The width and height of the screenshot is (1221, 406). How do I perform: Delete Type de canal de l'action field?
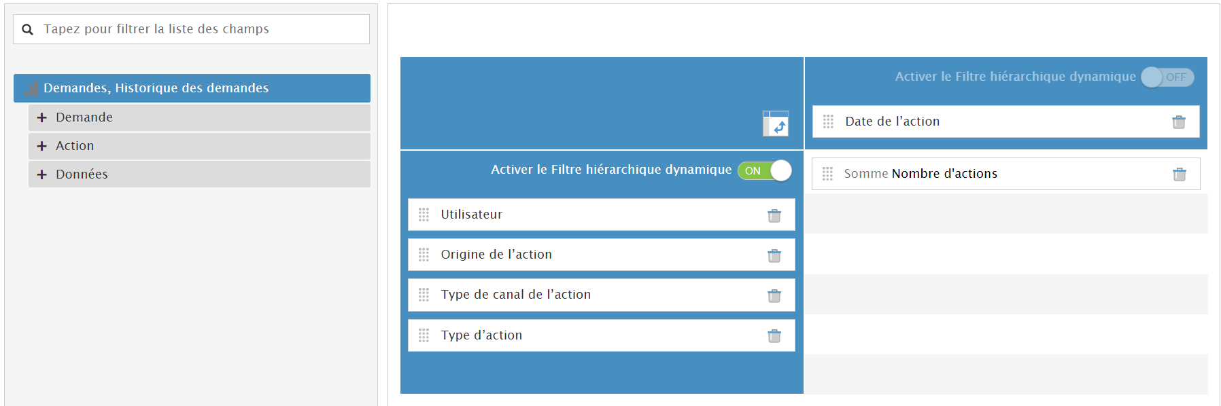point(774,295)
